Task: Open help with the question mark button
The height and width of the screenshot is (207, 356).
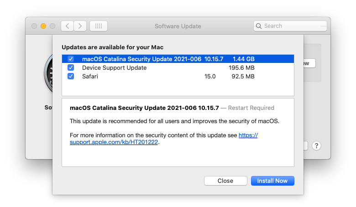Action: [x=316, y=146]
